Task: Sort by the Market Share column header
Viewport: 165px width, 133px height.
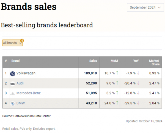Action: [154, 62]
